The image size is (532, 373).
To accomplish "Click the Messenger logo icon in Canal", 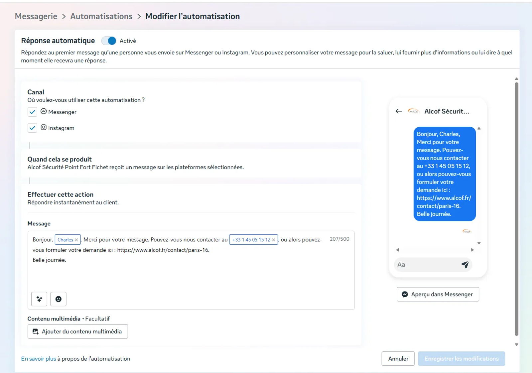I will pyautogui.click(x=44, y=111).
